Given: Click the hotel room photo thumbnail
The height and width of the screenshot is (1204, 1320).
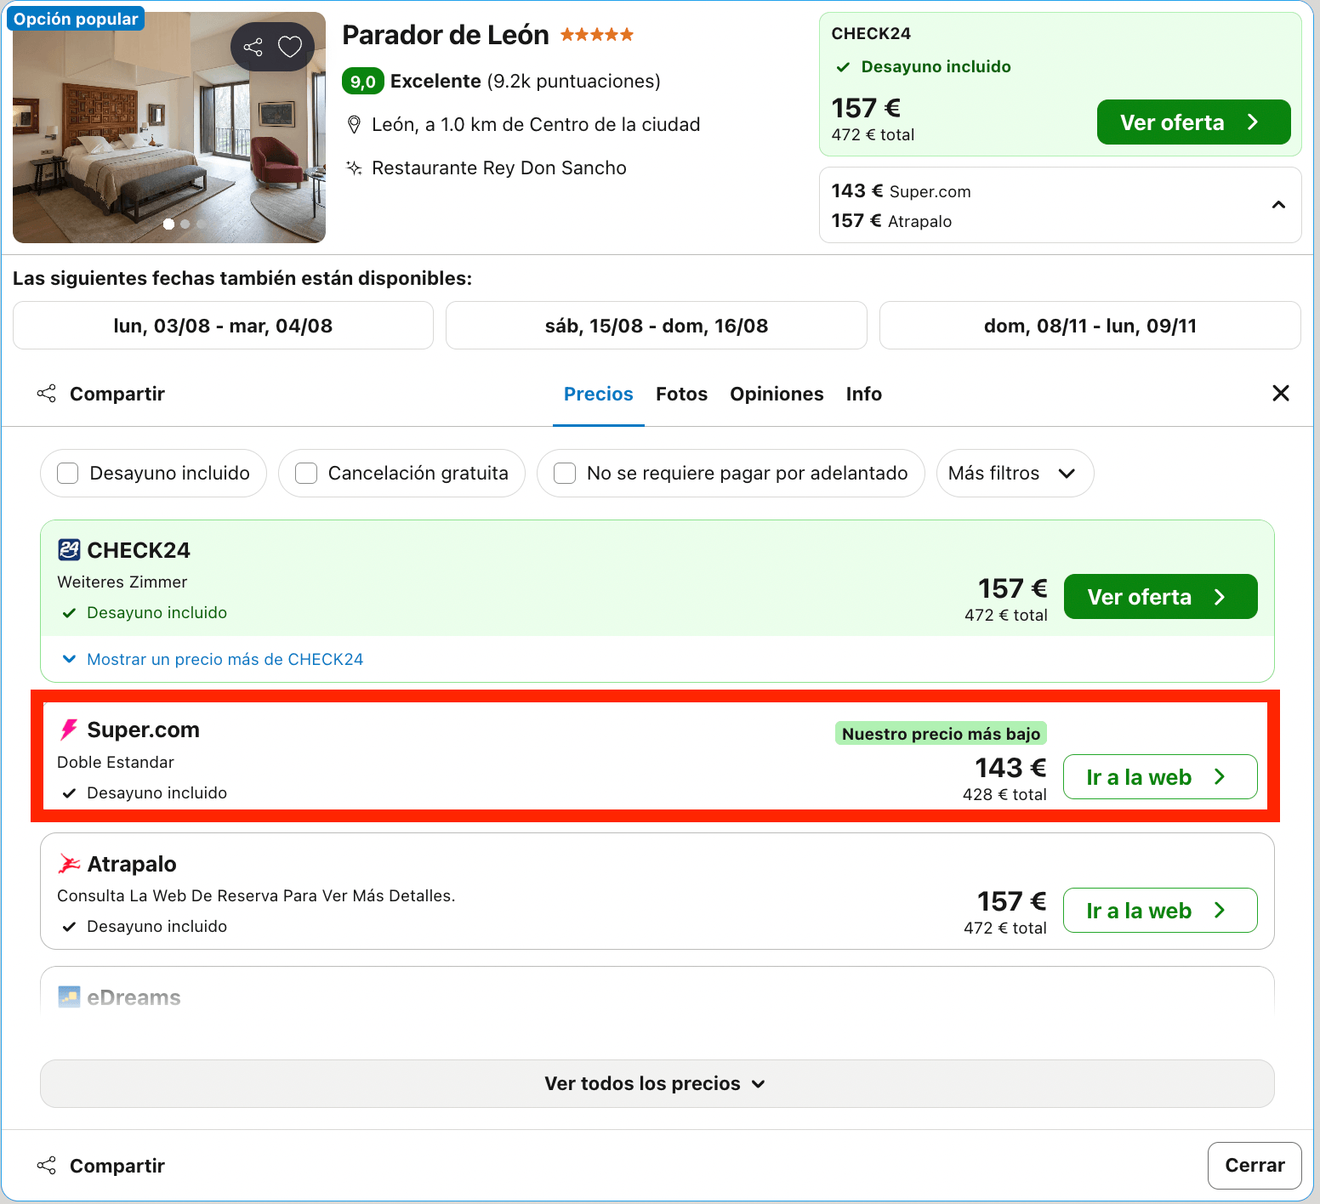Looking at the screenshot, I should (169, 128).
